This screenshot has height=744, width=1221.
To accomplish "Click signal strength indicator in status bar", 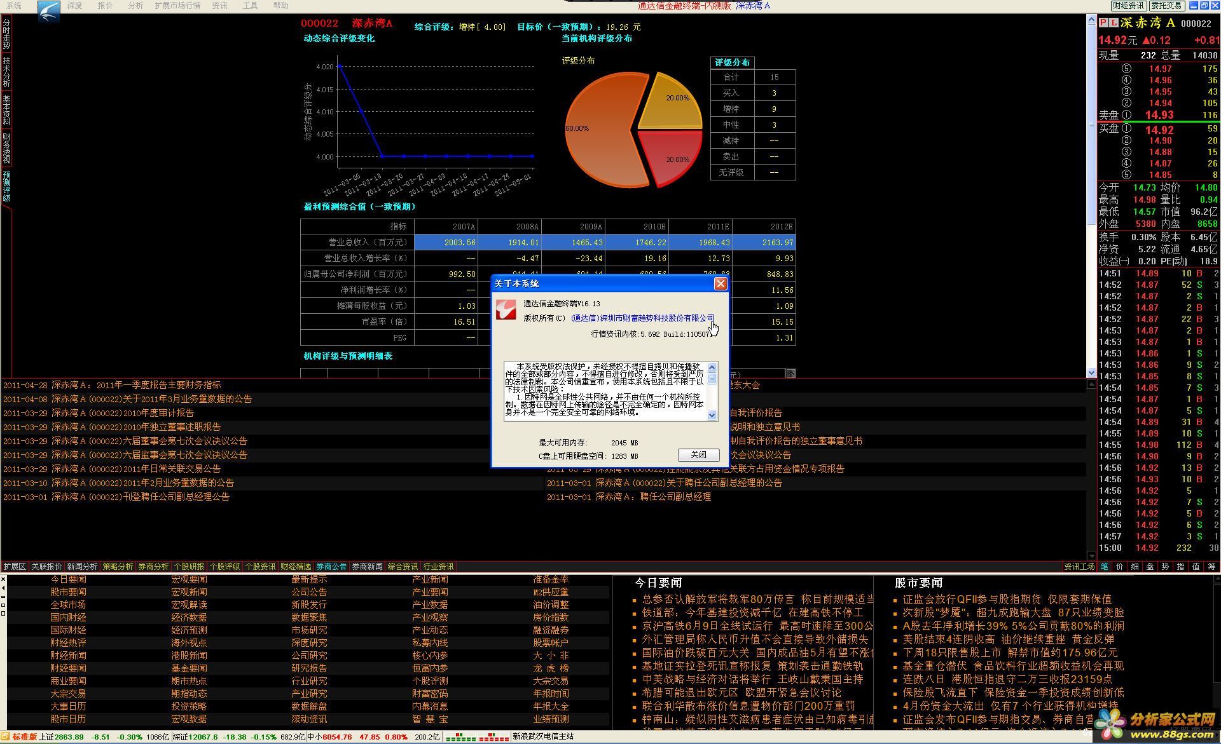I will [x=477, y=737].
